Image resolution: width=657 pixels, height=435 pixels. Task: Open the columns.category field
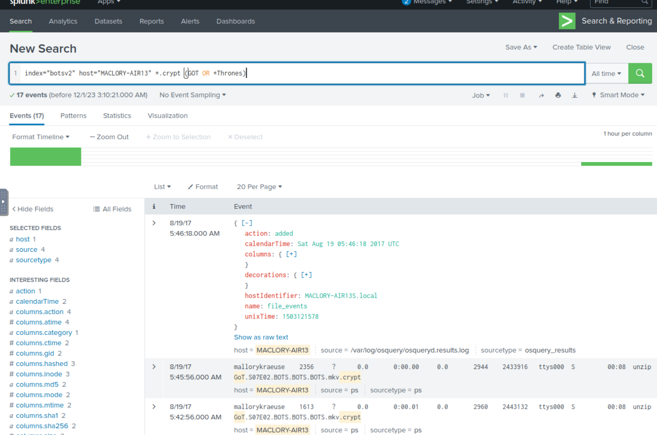tap(44, 333)
